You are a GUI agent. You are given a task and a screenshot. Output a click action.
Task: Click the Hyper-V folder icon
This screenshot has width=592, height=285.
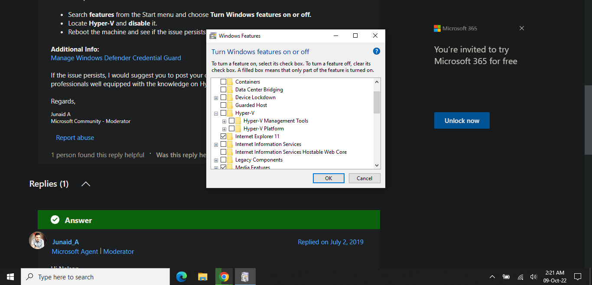click(230, 113)
